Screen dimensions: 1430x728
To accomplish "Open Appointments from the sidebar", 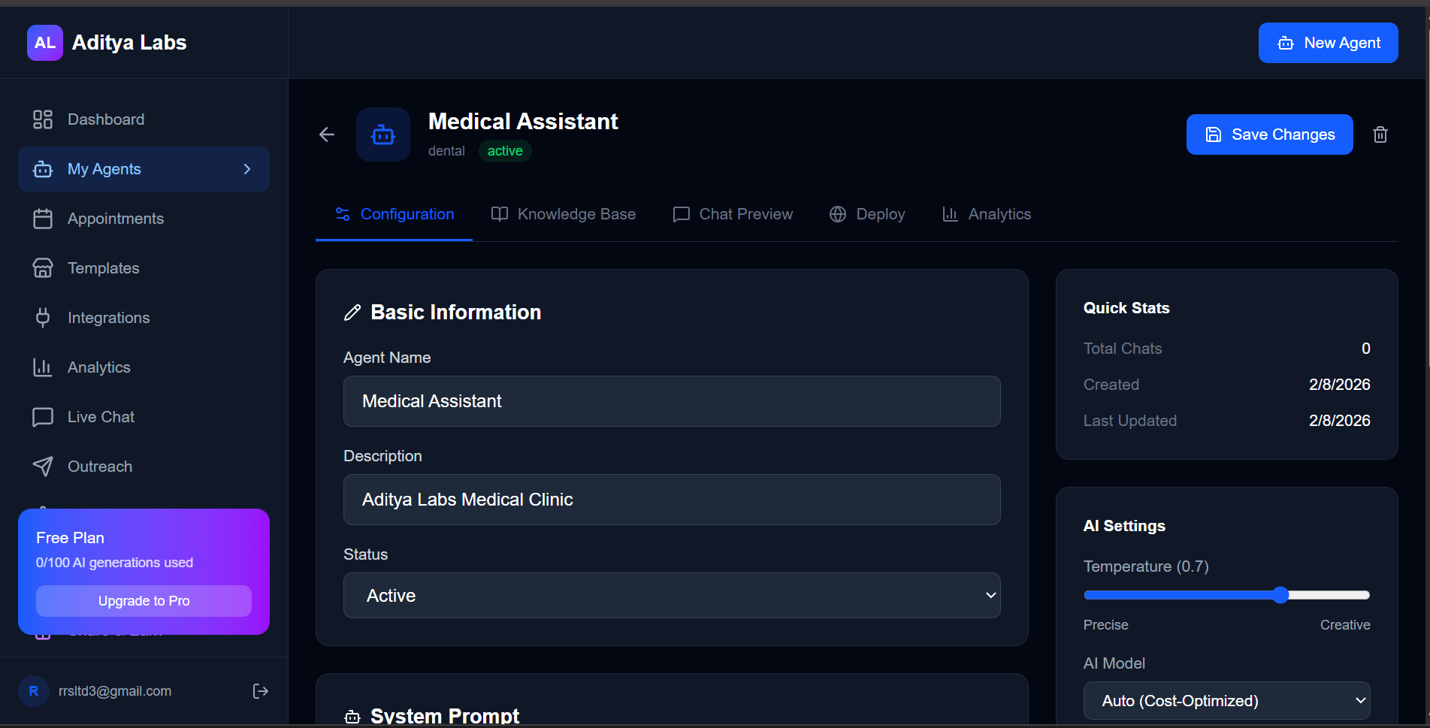I will (144, 219).
